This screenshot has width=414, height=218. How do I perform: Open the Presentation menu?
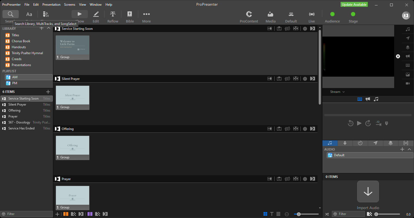pyautogui.click(x=51, y=4)
